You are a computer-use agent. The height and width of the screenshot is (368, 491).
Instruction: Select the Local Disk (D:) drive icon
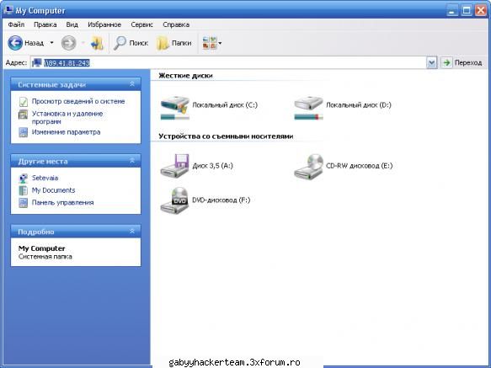point(309,104)
